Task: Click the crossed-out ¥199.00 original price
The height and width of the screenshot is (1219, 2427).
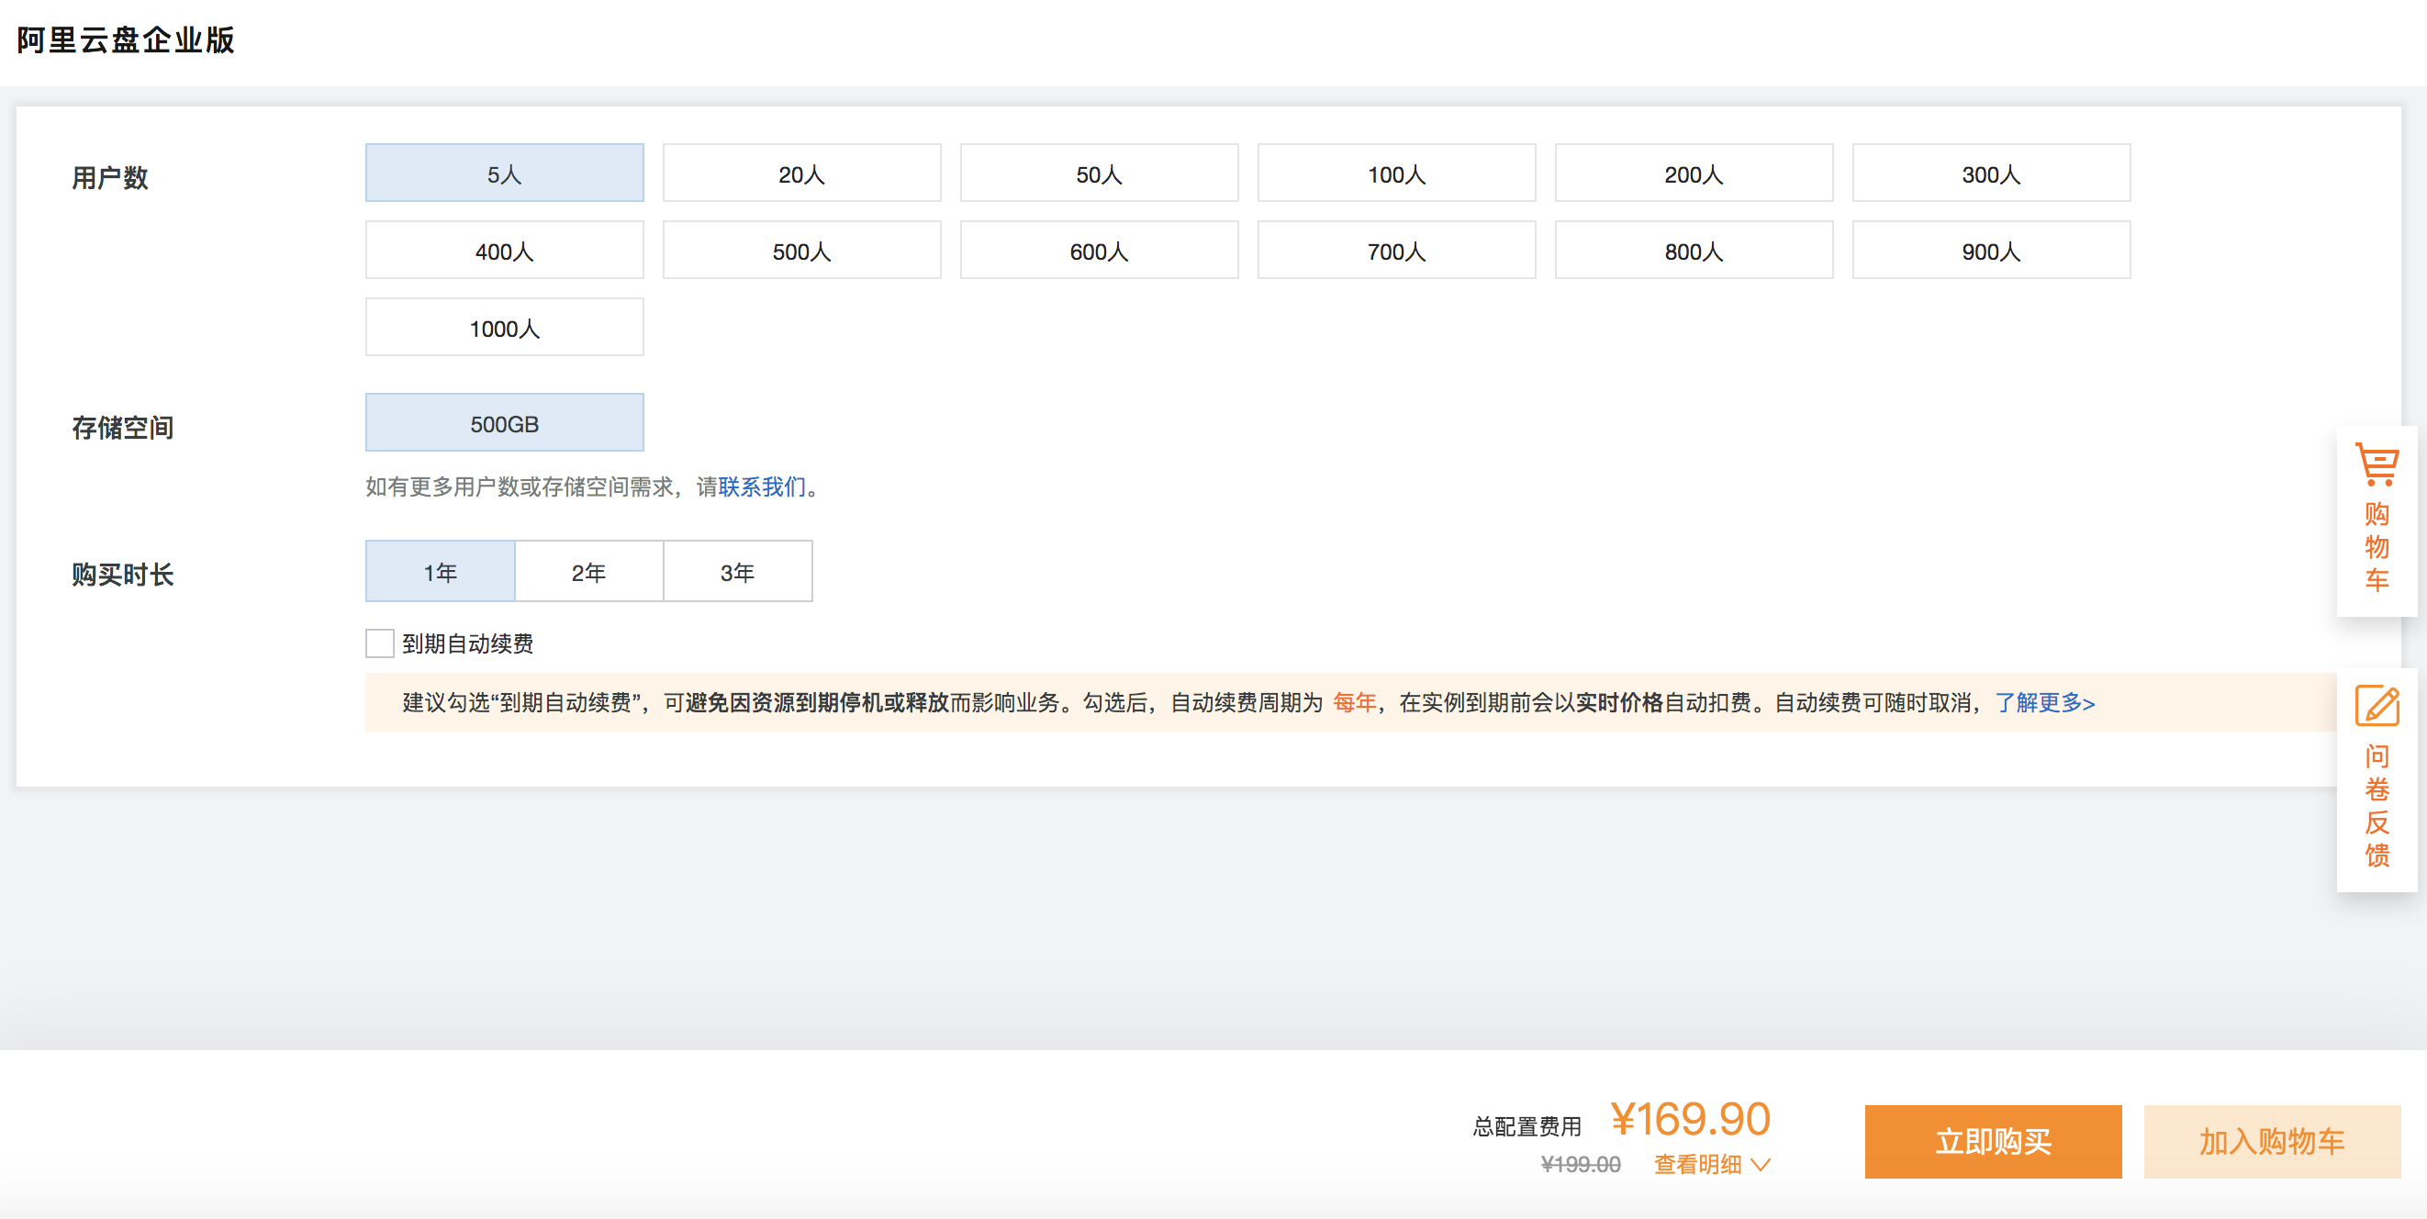Action: click(x=1580, y=1164)
